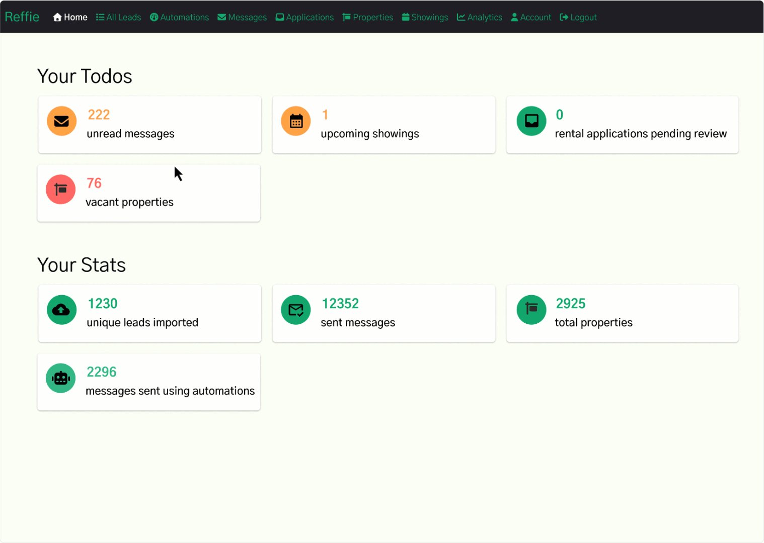
Task: Select Showings in the navigation bar
Action: pyautogui.click(x=425, y=17)
